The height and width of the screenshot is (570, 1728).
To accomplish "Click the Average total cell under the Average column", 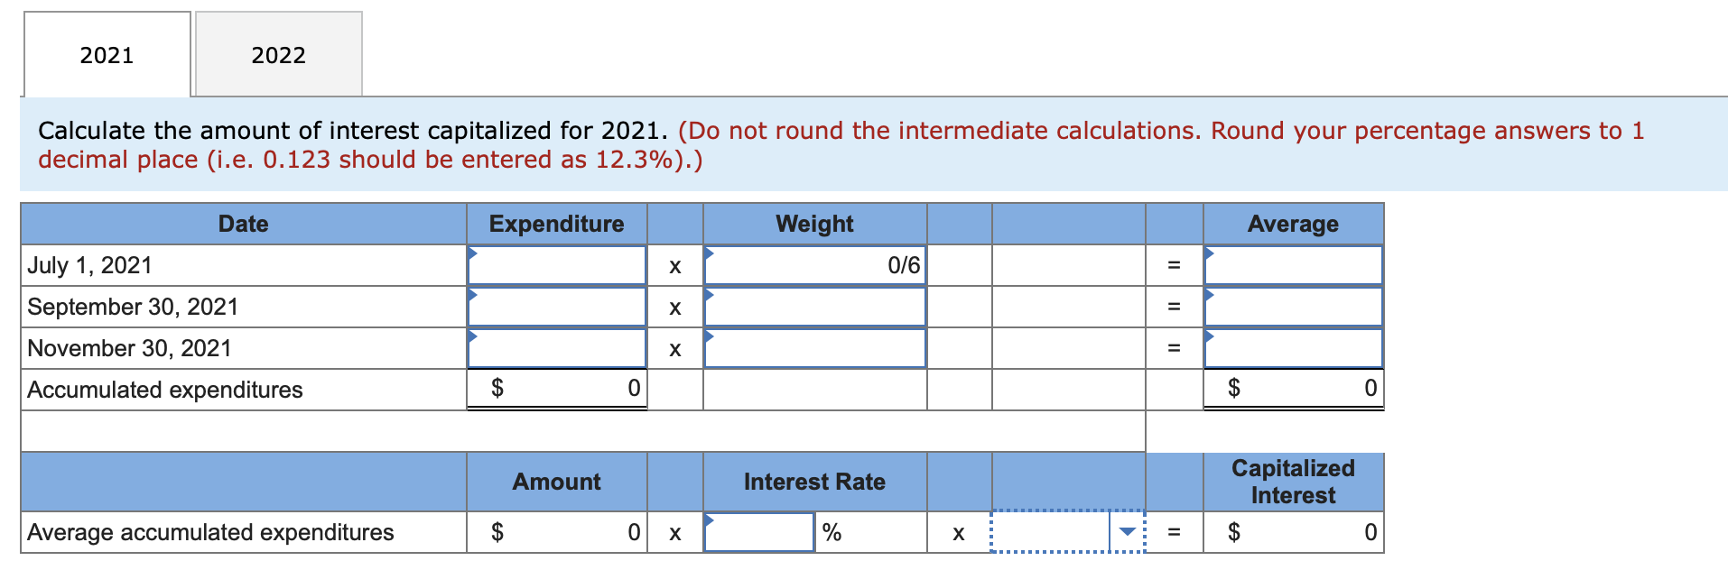I will point(1291,388).
